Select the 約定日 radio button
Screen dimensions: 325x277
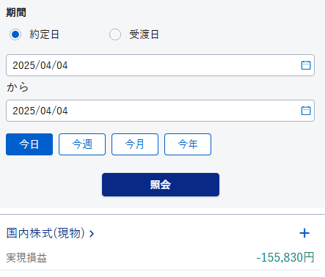coord(15,34)
